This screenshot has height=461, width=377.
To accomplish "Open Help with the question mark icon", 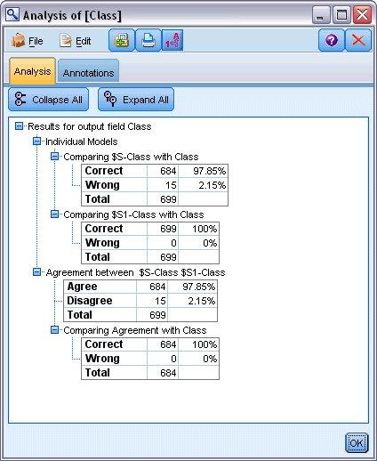I will 332,40.
